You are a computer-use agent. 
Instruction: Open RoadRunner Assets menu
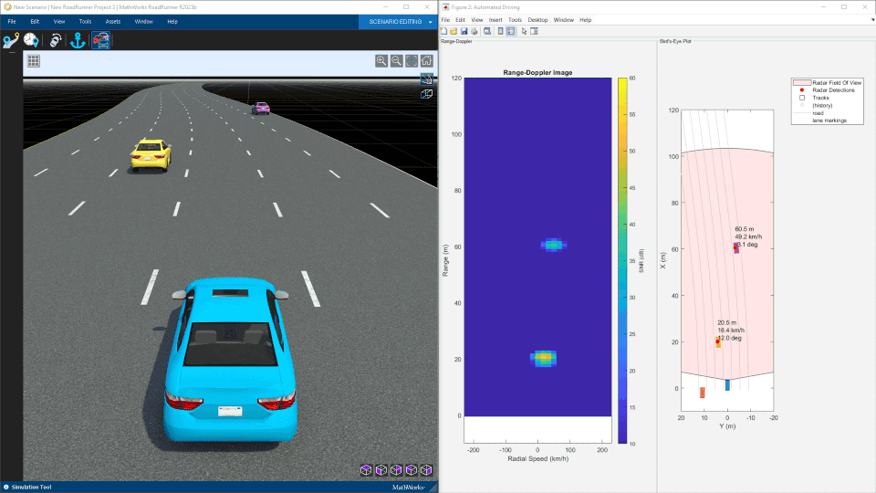point(113,22)
